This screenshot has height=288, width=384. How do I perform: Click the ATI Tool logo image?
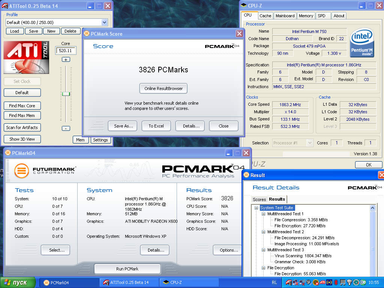point(26,57)
